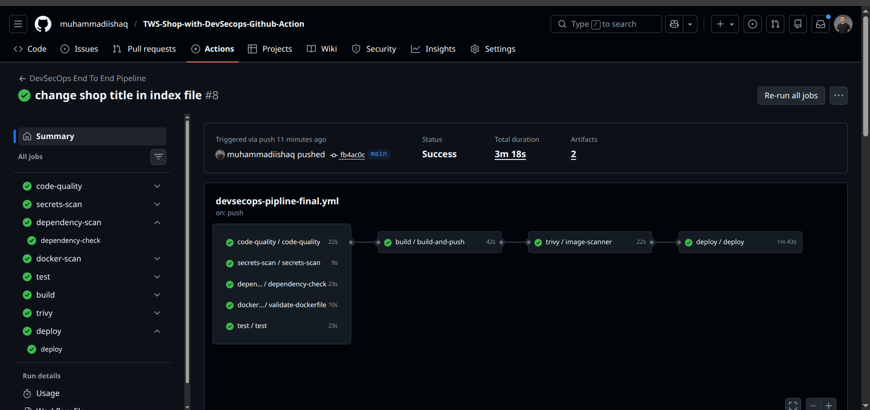The image size is (870, 410).
Task: Click the filter jobs icon
Action: [x=158, y=157]
